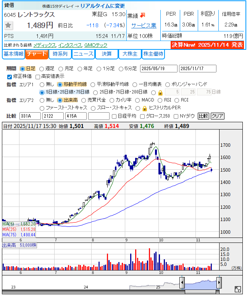Screen dimensions: 247x295
Task: Open the サービス業 sector link
Action: [x=144, y=26]
